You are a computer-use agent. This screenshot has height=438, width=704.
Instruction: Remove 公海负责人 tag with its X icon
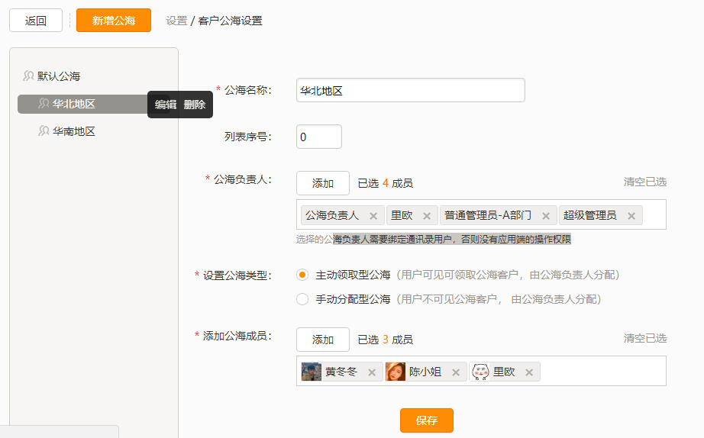373,216
